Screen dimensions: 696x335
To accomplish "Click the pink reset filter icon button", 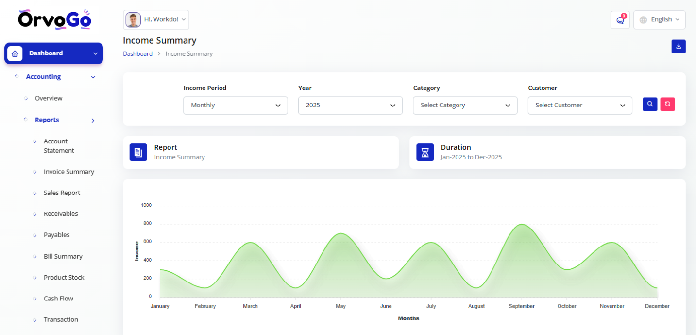I will (x=667, y=104).
